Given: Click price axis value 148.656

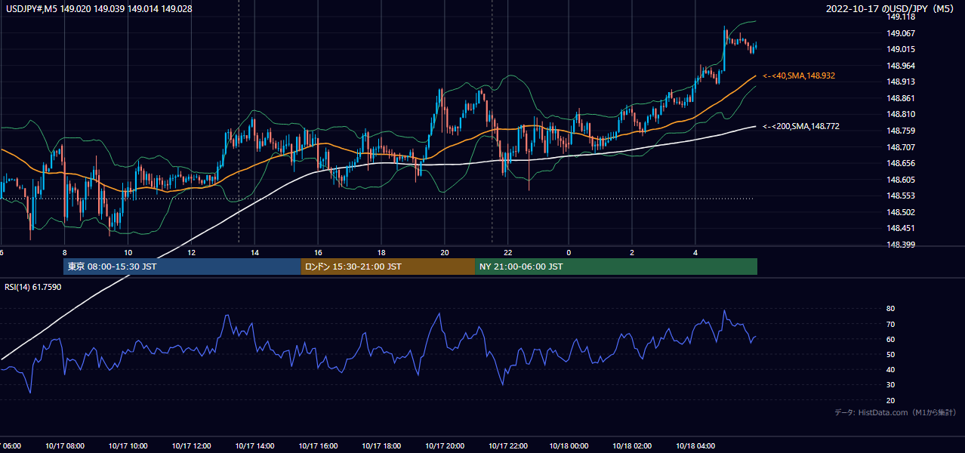Looking at the screenshot, I should (x=901, y=163).
